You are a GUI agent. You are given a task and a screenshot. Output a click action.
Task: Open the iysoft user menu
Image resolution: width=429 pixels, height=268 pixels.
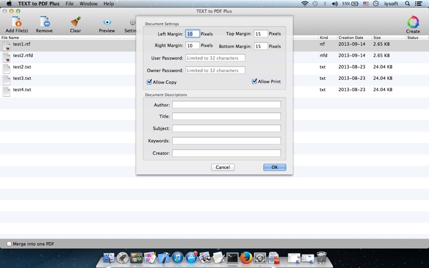391,4
